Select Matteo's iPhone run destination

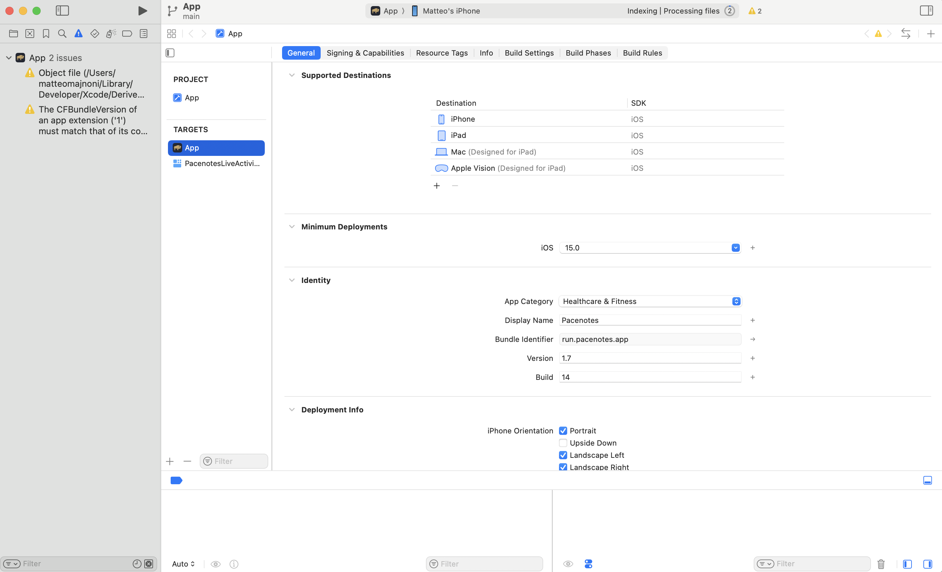[446, 11]
